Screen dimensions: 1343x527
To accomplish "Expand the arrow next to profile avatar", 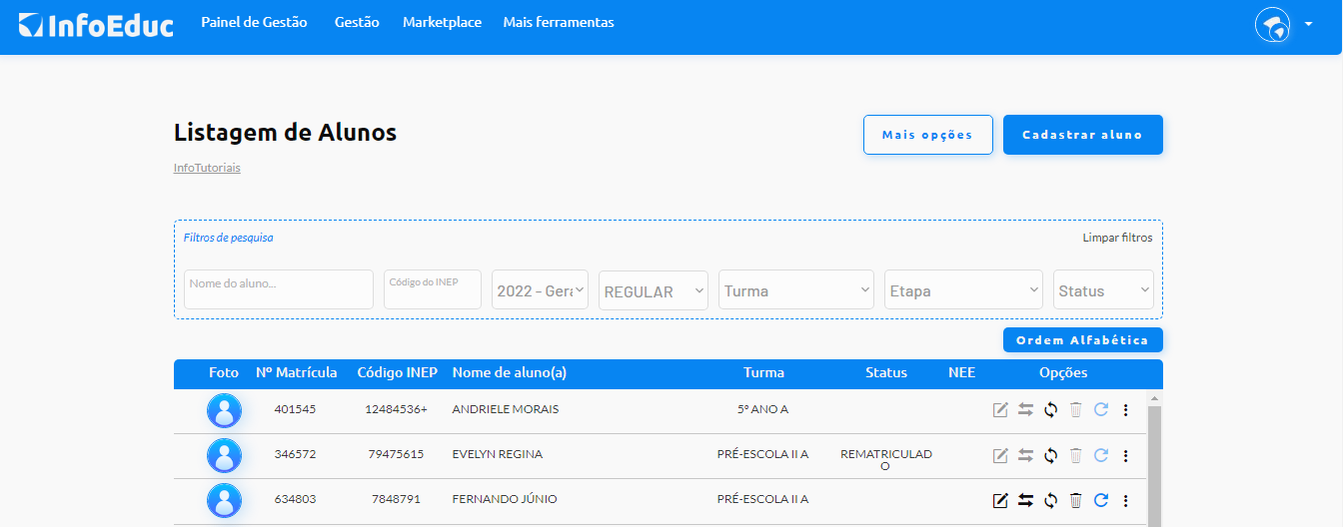I will tap(1308, 25).
